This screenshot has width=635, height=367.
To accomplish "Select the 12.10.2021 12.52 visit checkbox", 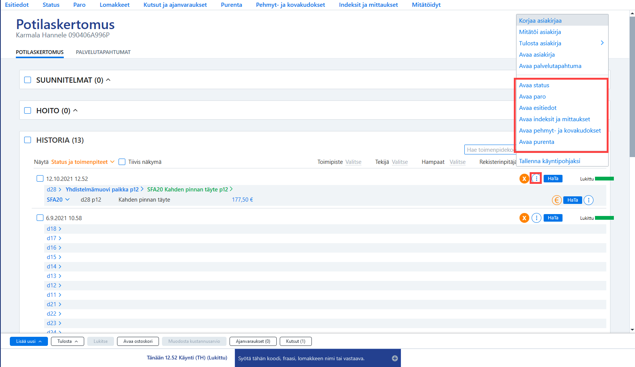I will pos(40,179).
